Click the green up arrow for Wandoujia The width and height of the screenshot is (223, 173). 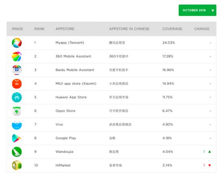coord(210,151)
